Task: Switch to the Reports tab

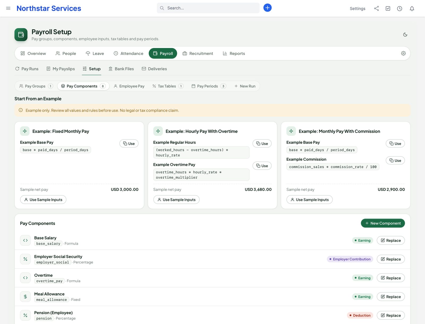Action: click(234, 53)
